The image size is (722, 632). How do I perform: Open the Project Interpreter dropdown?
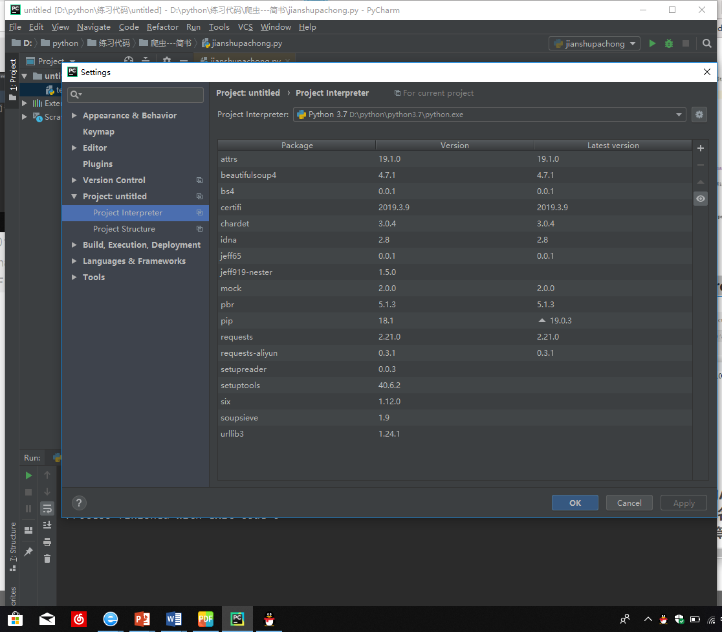tap(489, 114)
